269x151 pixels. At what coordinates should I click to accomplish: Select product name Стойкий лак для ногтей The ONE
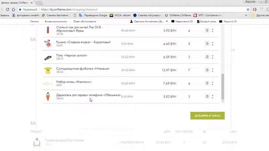click(79, 29)
